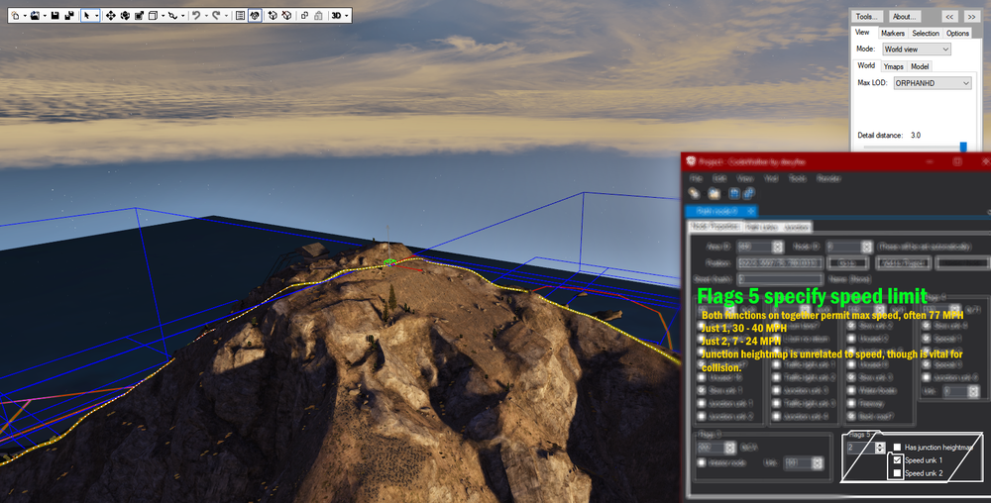
Task: Click the Save floppy disk icon
Action: (x=55, y=16)
